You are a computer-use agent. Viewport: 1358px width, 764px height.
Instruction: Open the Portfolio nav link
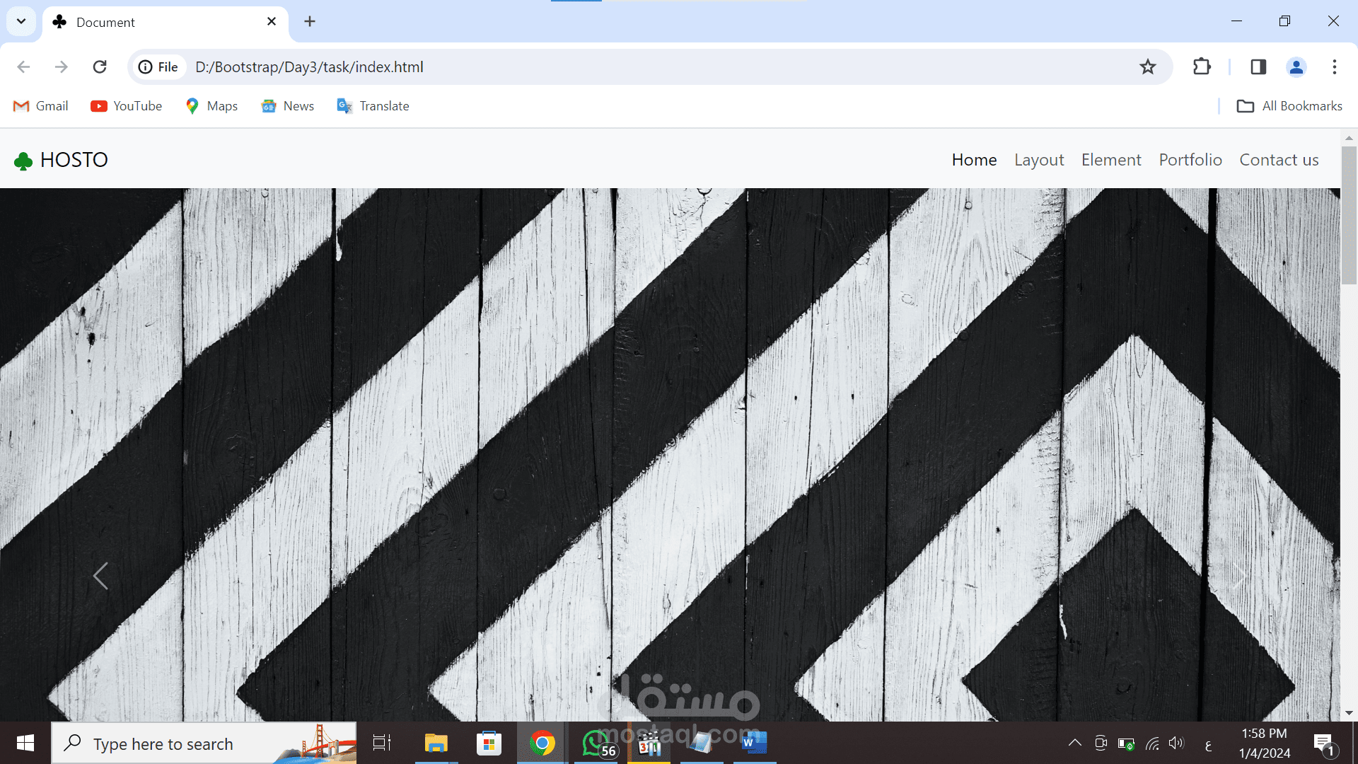coord(1190,160)
